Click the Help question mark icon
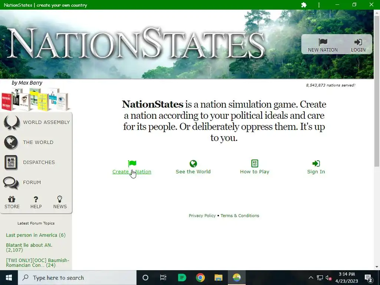380x285 pixels. click(x=36, y=199)
